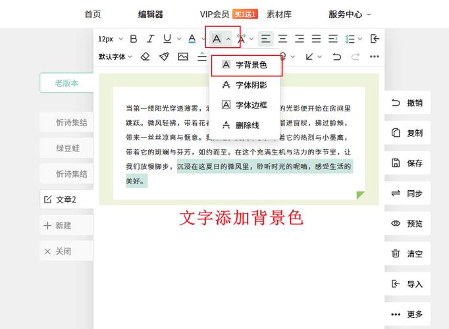449x329 pixels.
Task: Click the 更多 more button
Action: coord(407,314)
